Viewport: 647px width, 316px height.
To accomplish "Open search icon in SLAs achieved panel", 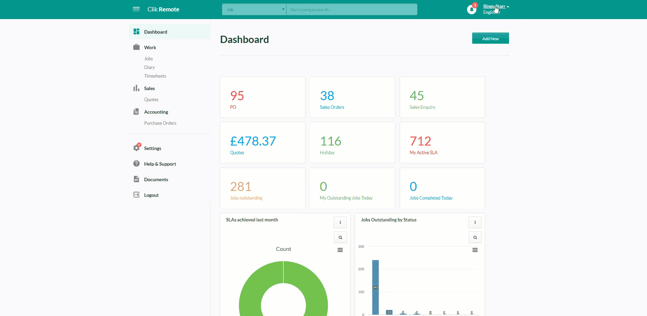I will (x=340, y=237).
